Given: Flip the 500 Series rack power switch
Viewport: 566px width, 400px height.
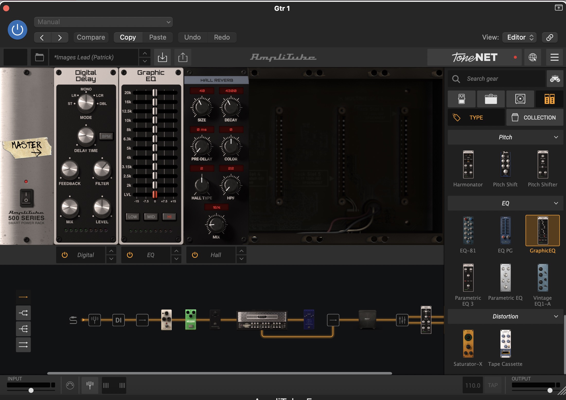Looking at the screenshot, I should coord(26,198).
